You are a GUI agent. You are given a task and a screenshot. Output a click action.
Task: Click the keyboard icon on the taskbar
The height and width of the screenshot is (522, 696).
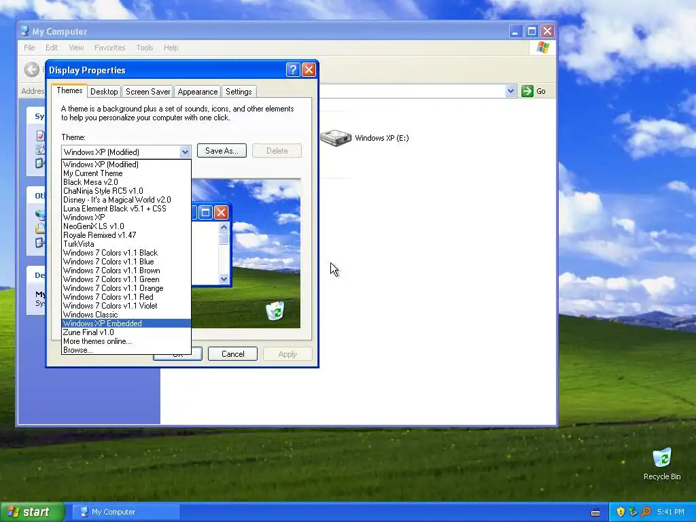[x=595, y=512]
